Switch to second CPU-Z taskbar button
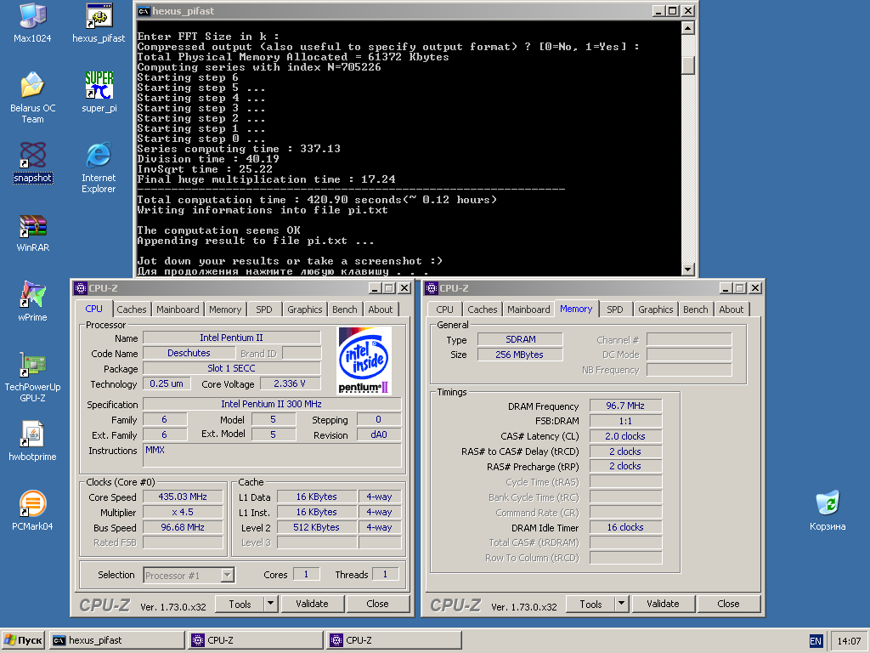The width and height of the screenshot is (870, 653). [x=394, y=640]
